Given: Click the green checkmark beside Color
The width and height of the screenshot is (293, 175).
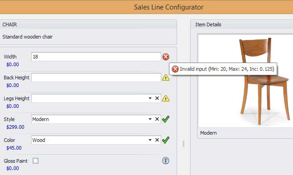Looking at the screenshot, I should (x=166, y=140).
